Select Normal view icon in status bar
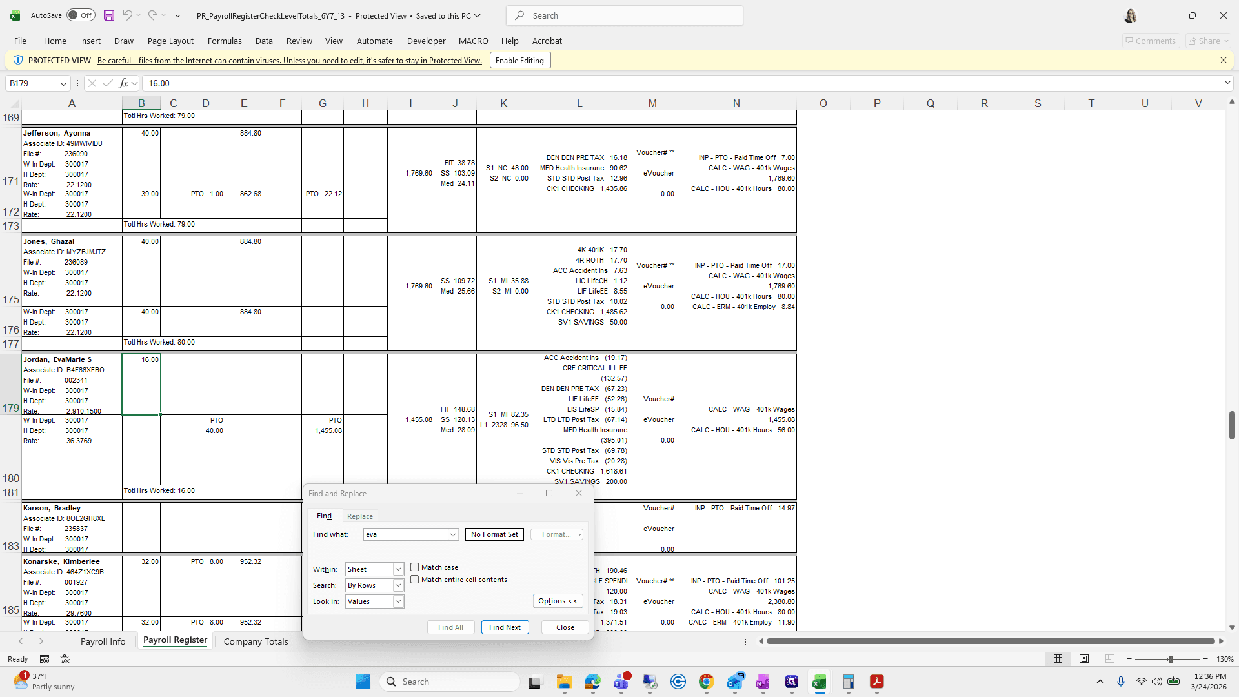 coord(1058,659)
